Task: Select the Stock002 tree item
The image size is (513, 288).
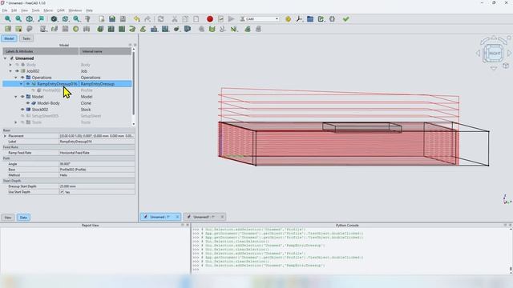Action: pos(40,110)
